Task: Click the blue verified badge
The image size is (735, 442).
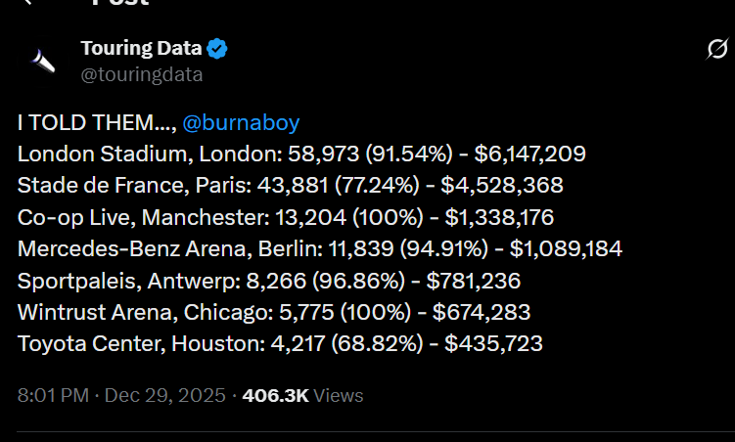Action: [218, 48]
